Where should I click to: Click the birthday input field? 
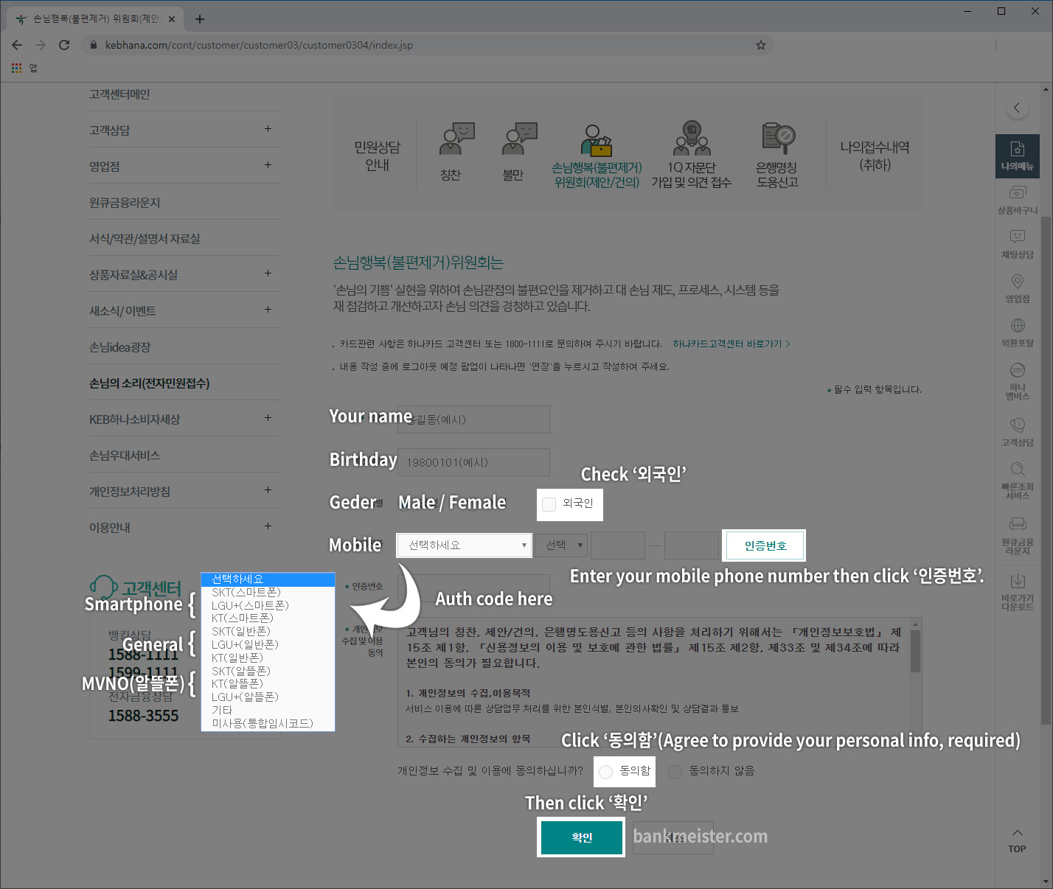point(473,462)
